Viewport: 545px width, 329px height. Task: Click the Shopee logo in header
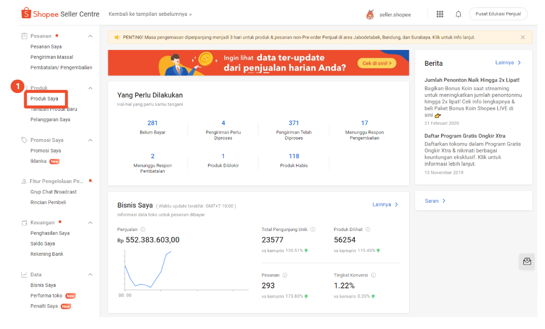(26, 14)
